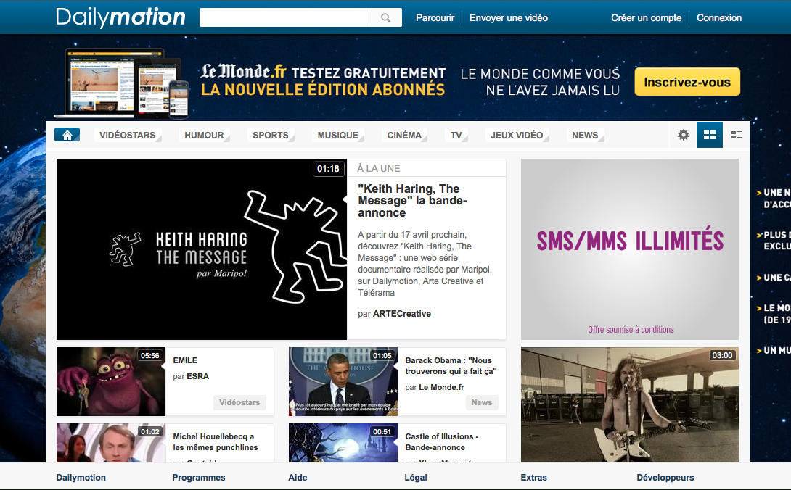791x490 pixels.
Task: Open Castle of Illusions Bande-annonce title
Action: click(x=442, y=442)
